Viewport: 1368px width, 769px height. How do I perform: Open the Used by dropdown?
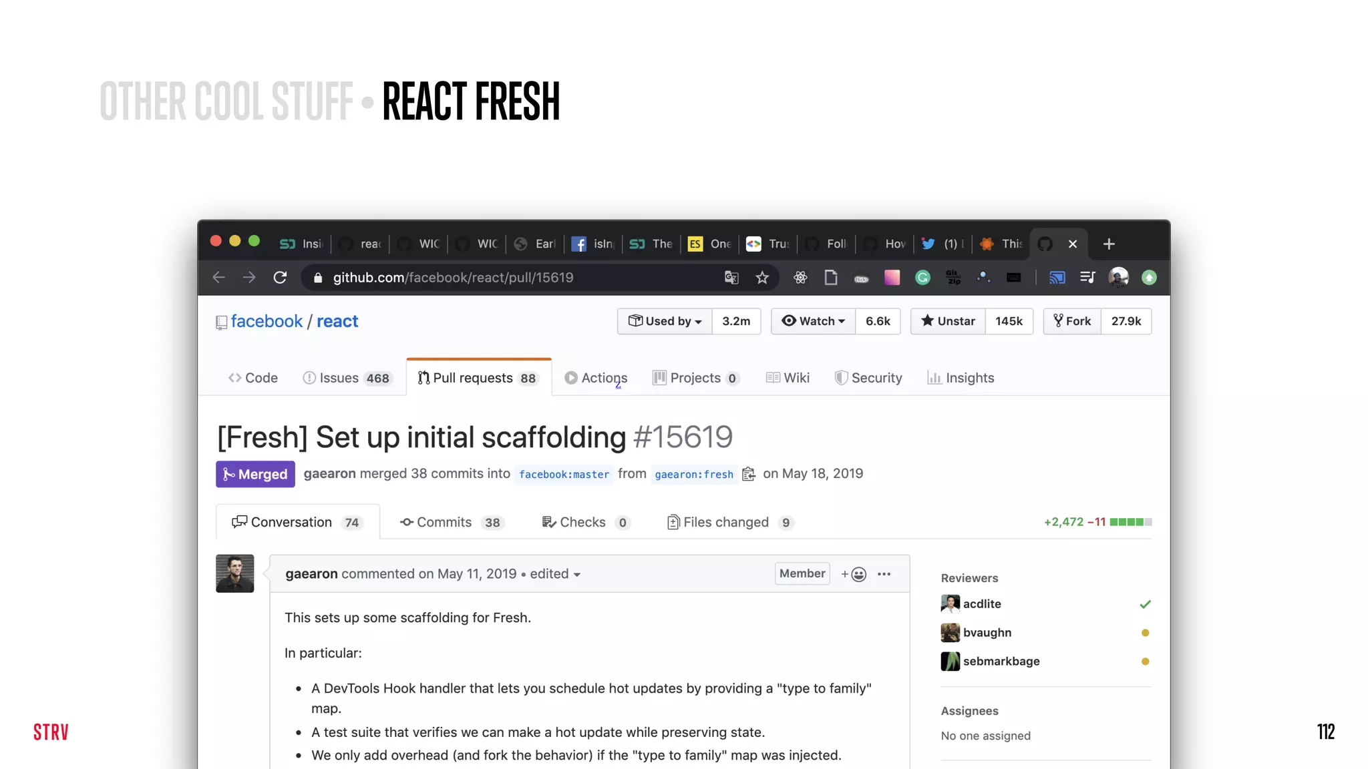[x=665, y=321]
